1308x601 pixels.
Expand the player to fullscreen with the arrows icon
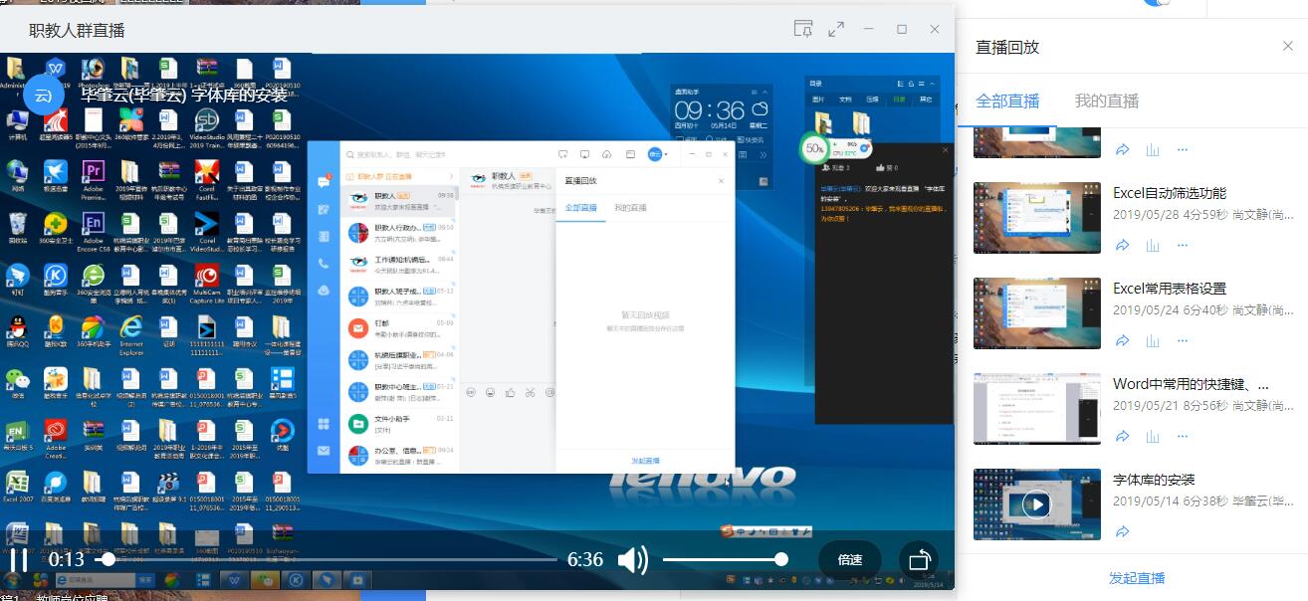click(x=836, y=30)
